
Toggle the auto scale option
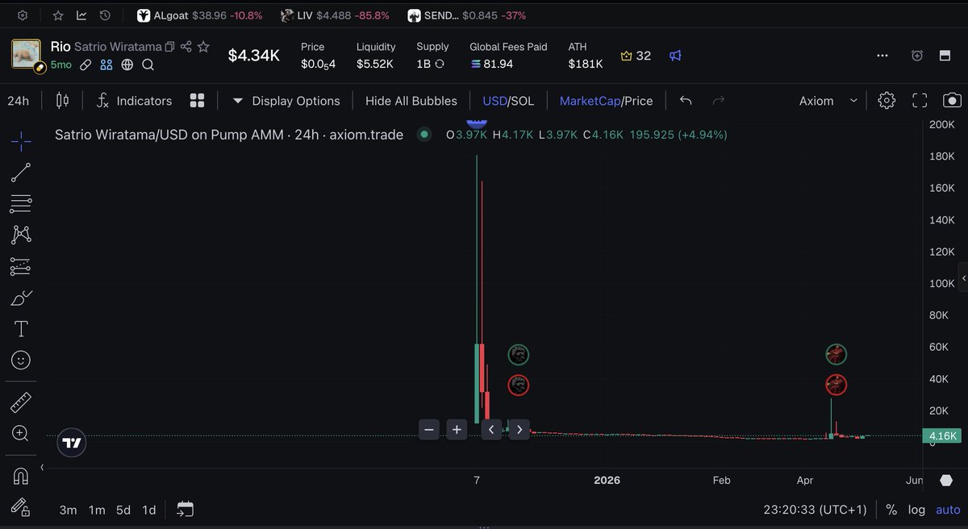pos(948,510)
